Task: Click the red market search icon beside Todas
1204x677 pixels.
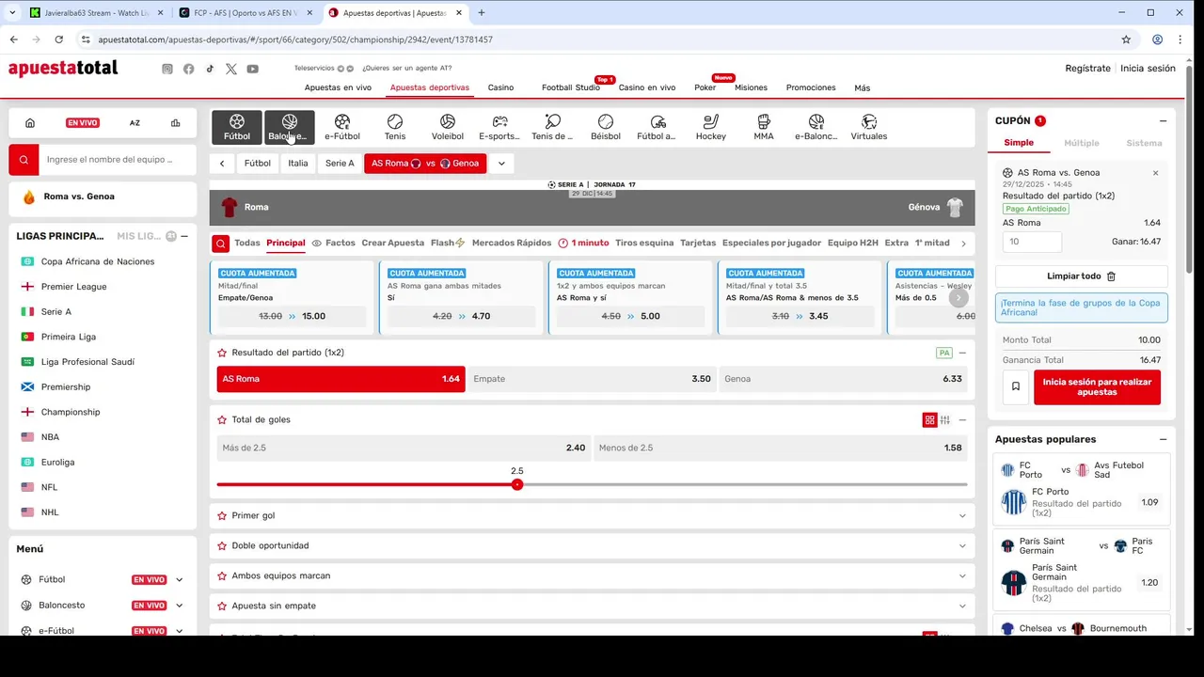Action: (x=220, y=244)
